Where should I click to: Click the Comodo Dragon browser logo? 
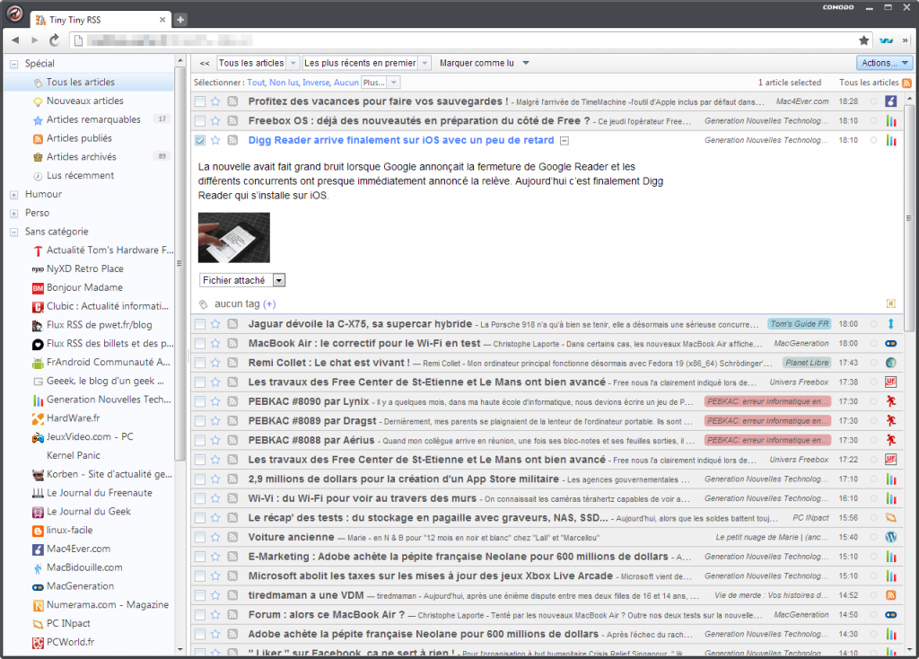click(x=14, y=13)
